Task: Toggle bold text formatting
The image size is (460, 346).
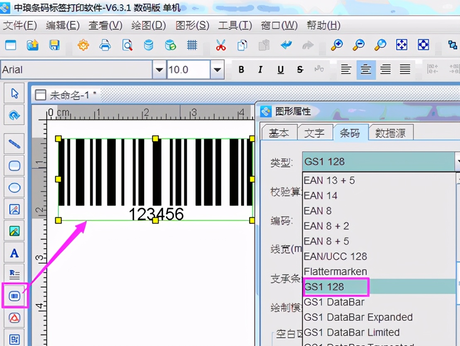Action: tap(241, 70)
